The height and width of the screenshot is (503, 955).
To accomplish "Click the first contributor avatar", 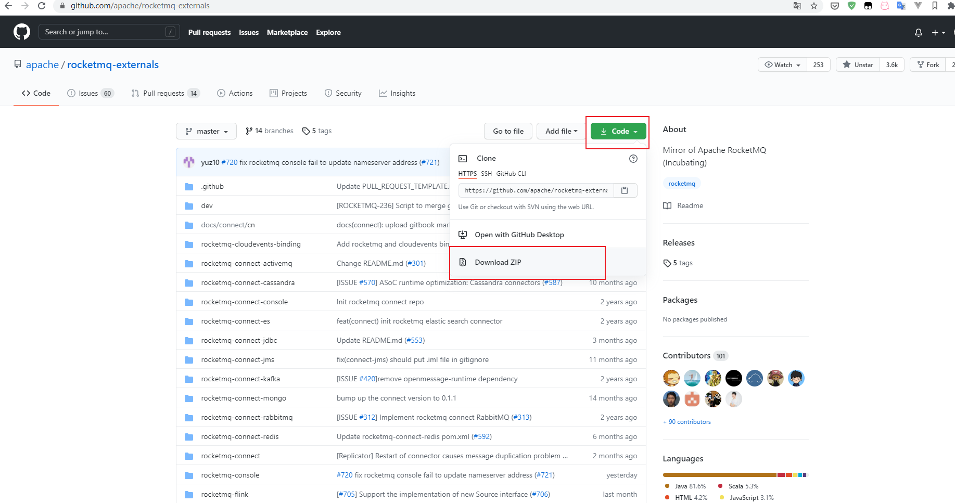I will click(671, 378).
